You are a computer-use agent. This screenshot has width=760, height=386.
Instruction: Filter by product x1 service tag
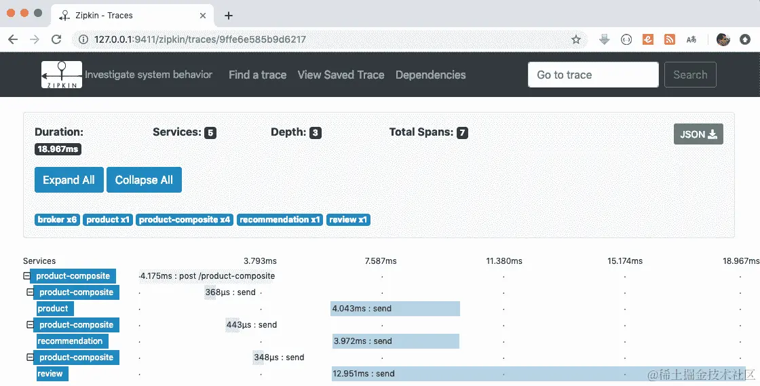[108, 219]
